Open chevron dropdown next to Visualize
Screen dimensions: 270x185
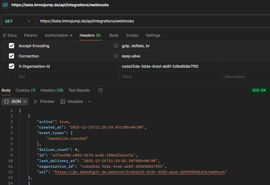click(x=89, y=102)
